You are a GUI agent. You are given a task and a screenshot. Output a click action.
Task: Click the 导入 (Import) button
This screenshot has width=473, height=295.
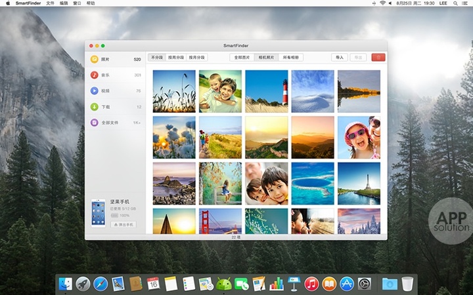pyautogui.click(x=340, y=58)
